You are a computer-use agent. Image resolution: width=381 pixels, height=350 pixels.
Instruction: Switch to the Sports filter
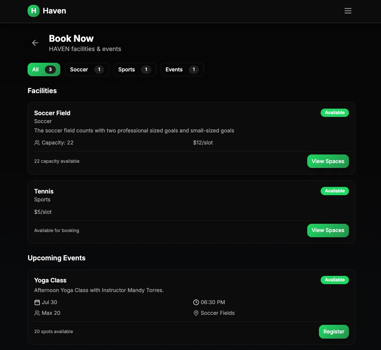click(134, 70)
